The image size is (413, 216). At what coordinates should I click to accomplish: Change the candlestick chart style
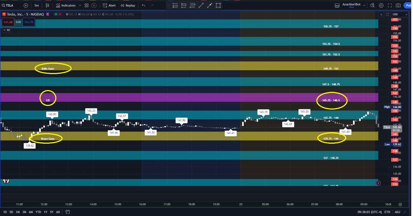47,5
